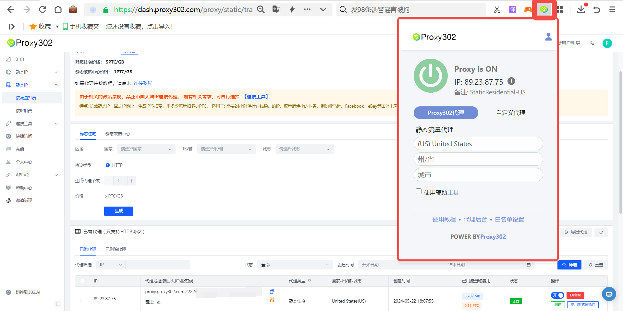Viewport: 623px width, 311px height.
Task: Reload the page with refresh icon
Action: pyautogui.click(x=43, y=9)
